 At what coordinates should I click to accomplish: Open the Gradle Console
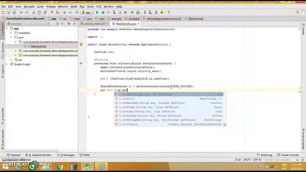click(x=288, y=155)
